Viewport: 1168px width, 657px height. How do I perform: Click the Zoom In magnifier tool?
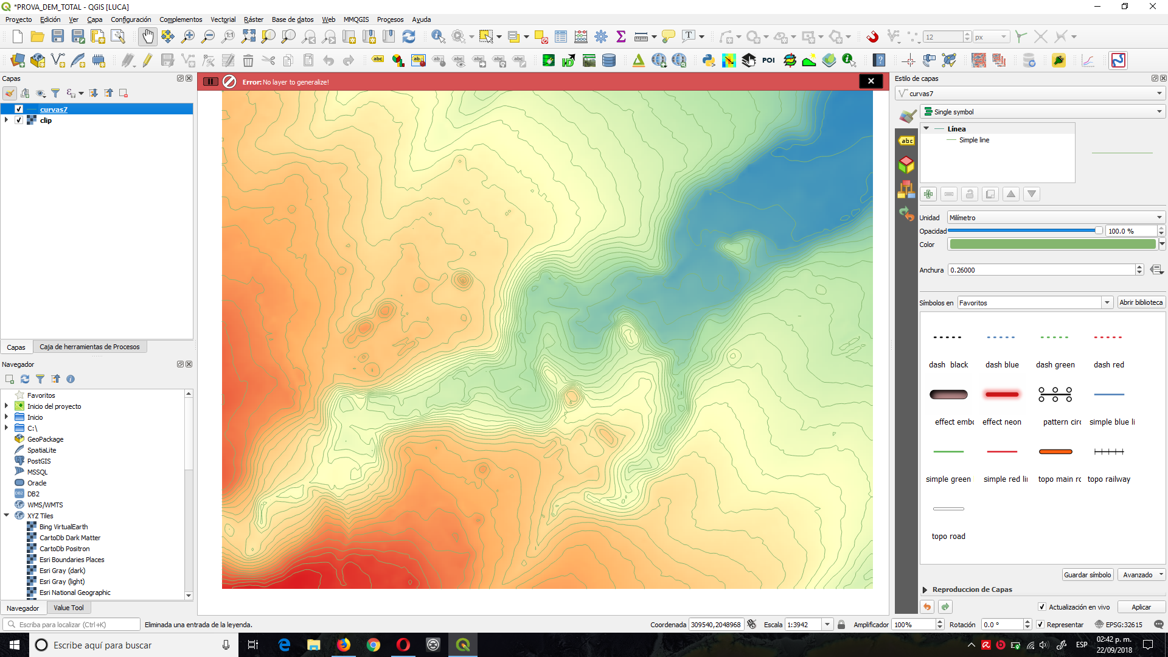(188, 36)
